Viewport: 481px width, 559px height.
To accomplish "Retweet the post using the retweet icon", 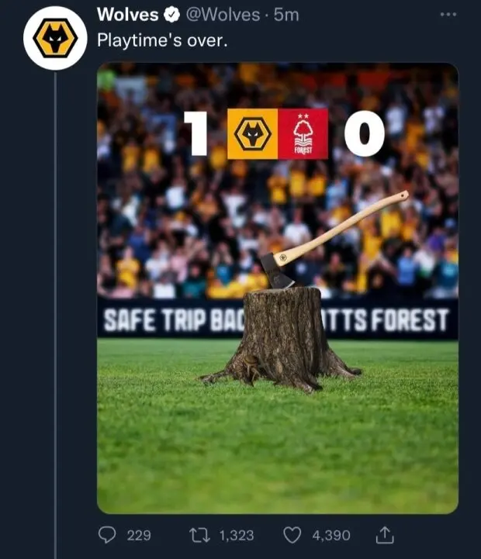I will pos(199,535).
